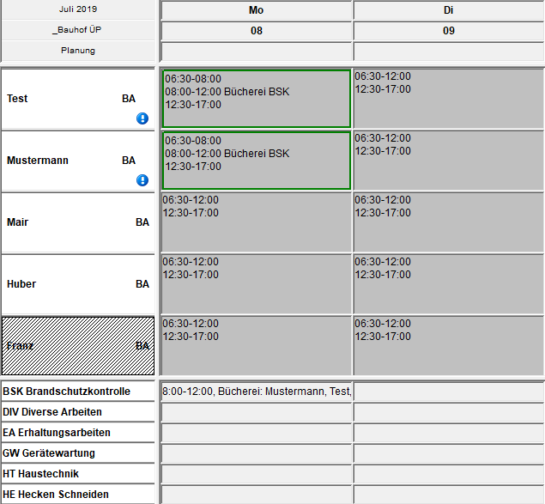Select the Mo weekday column header

point(256,10)
